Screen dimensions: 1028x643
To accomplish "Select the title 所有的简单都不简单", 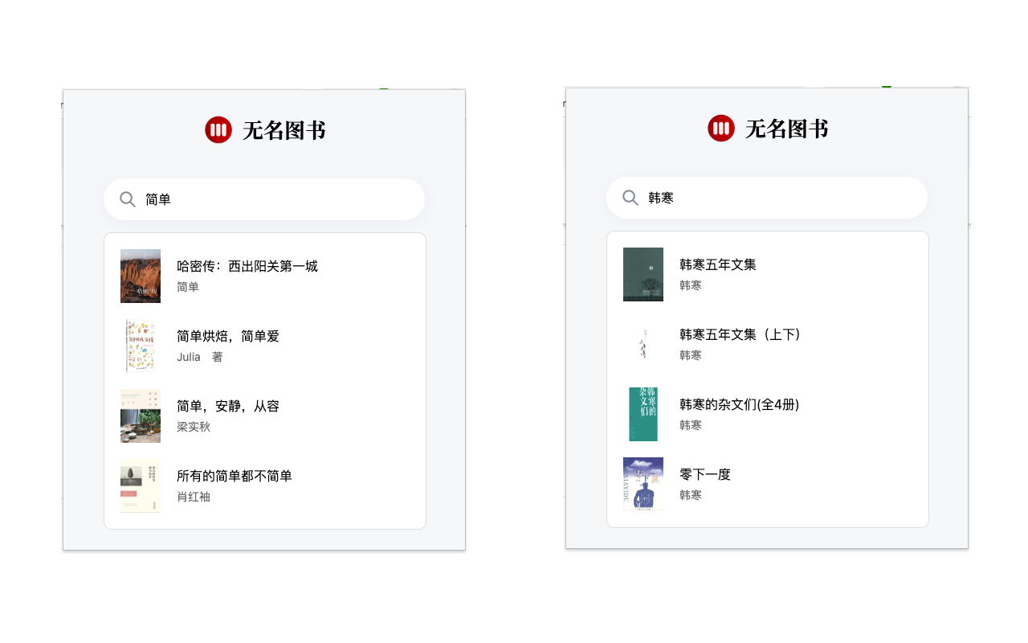I will point(235,475).
